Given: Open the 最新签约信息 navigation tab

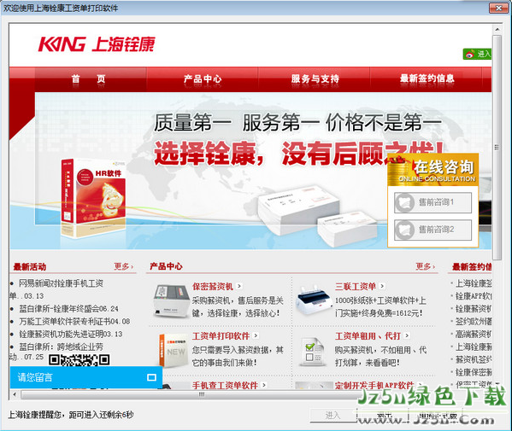Looking at the screenshot, I should point(427,79).
